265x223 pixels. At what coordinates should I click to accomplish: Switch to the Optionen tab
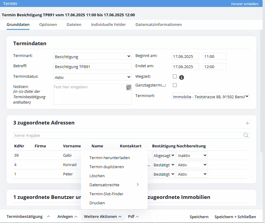48,24
